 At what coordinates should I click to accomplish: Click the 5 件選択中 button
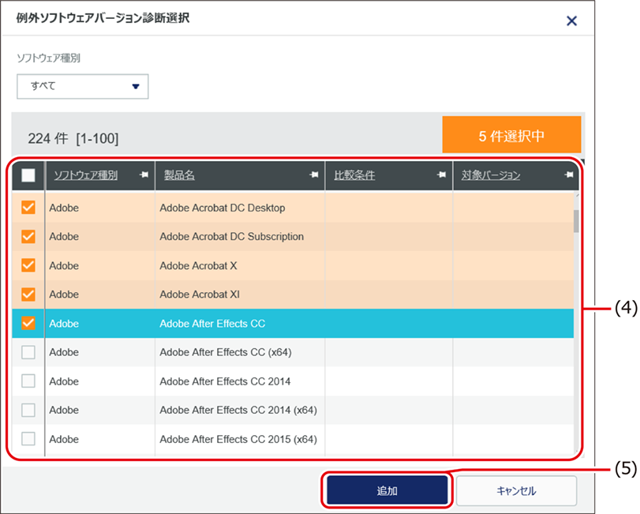(511, 135)
